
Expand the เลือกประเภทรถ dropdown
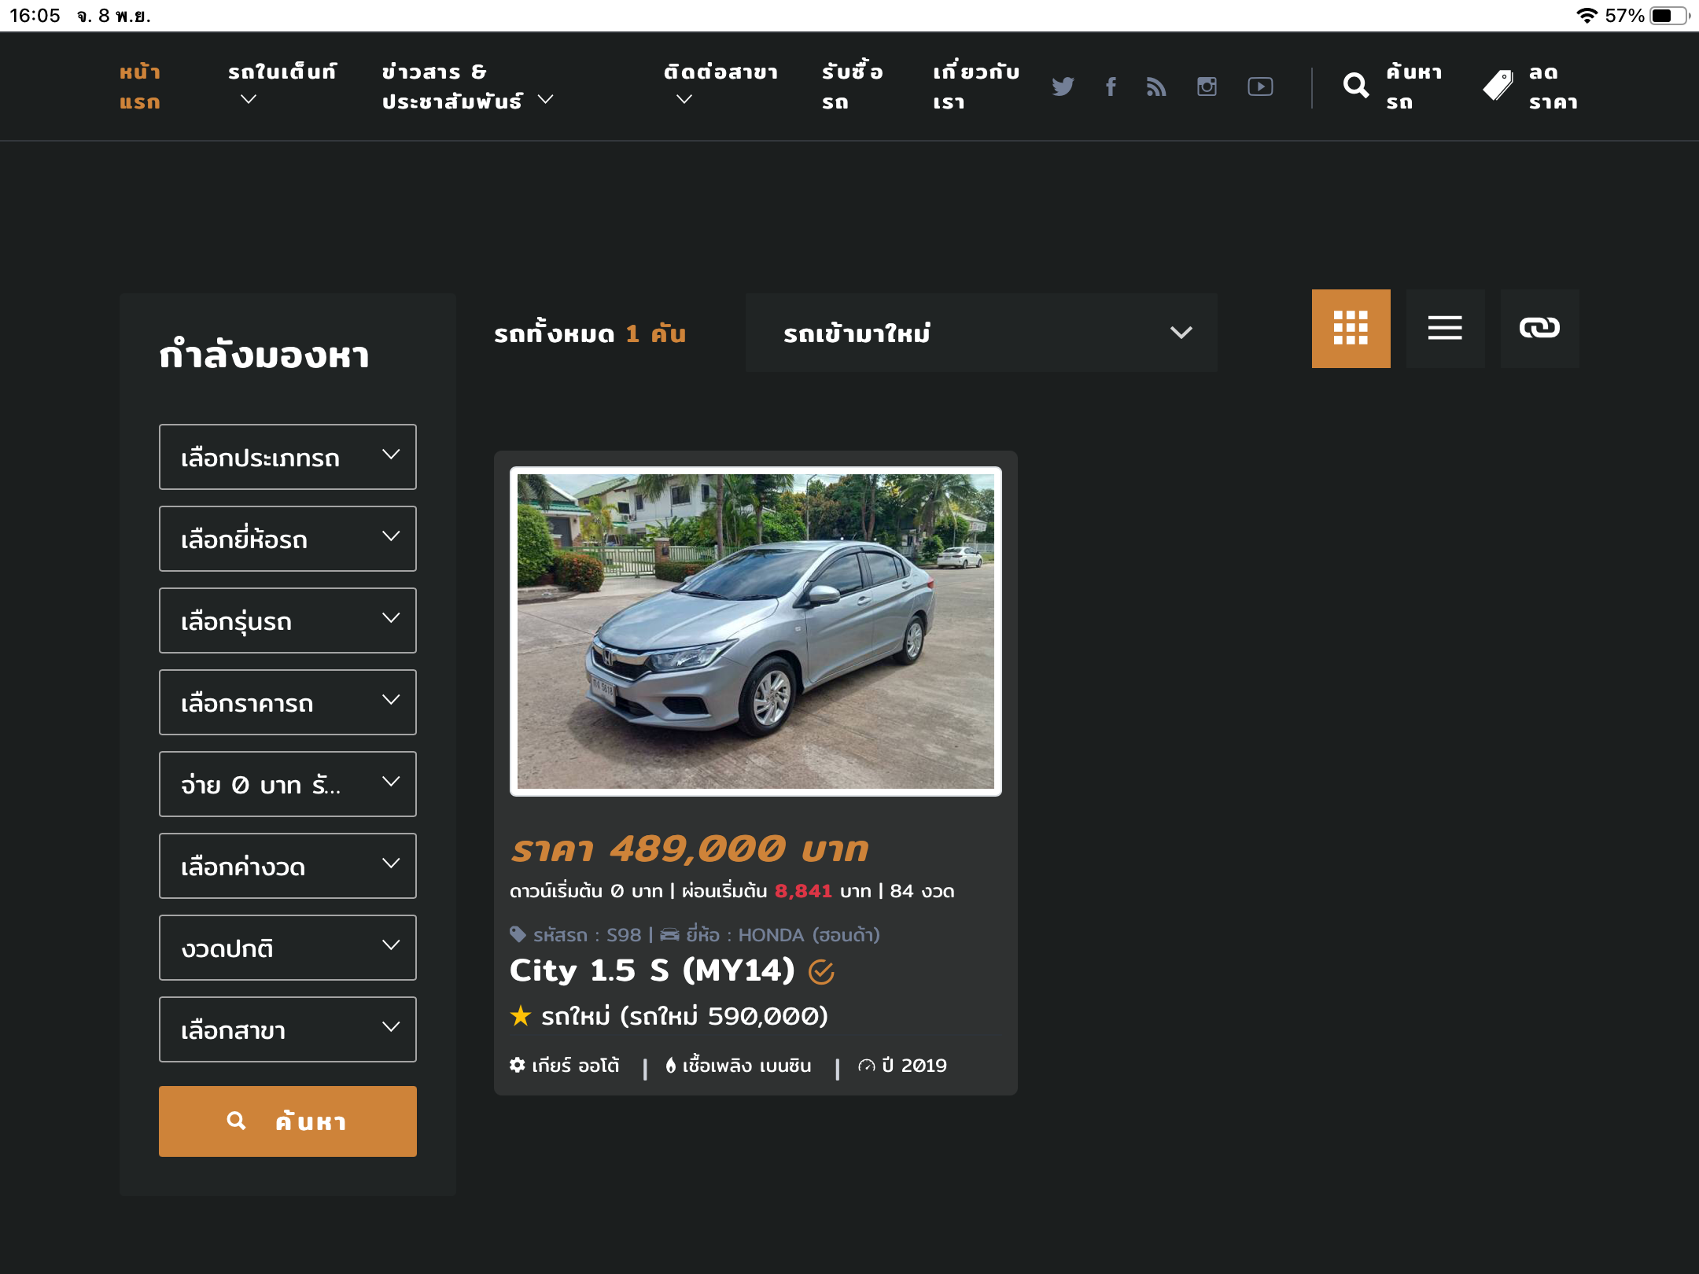[287, 457]
